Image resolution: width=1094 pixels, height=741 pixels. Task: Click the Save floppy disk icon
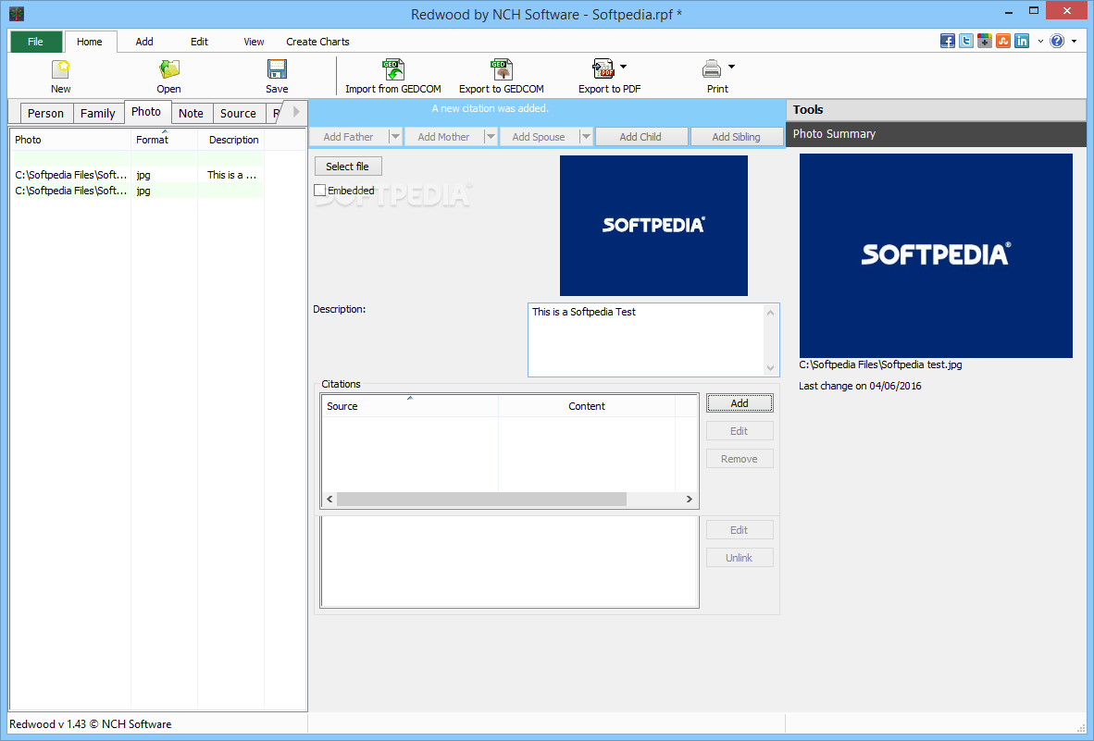277,69
